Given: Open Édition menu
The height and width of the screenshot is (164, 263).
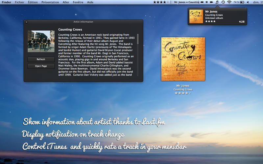Looking at the screenshot, I should tap(33, 2).
